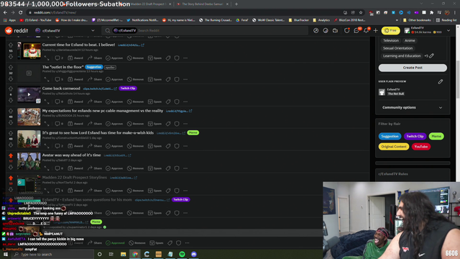Open Esfand - YouTube bookmark

pos(35,20)
